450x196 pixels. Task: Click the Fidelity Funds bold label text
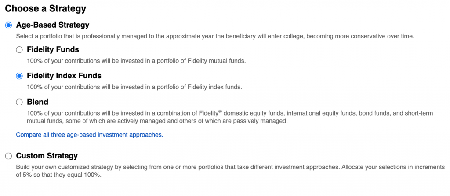pos(53,49)
